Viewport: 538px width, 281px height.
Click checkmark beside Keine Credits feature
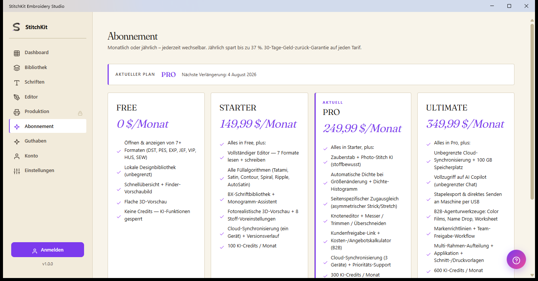click(119, 216)
